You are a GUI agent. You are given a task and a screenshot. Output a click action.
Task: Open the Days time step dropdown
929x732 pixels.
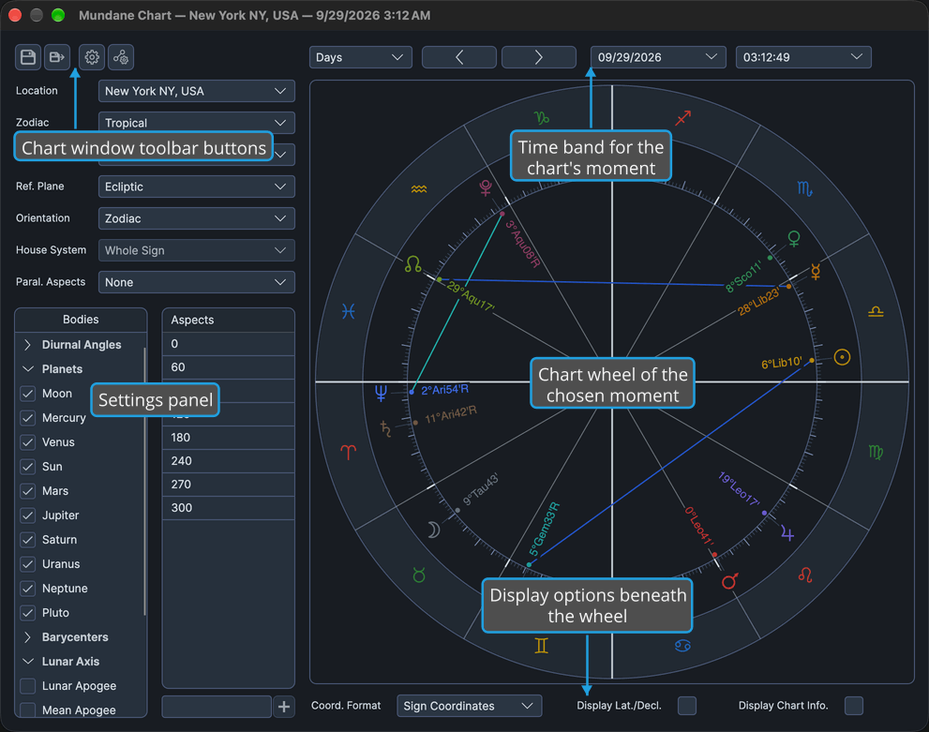click(x=360, y=57)
